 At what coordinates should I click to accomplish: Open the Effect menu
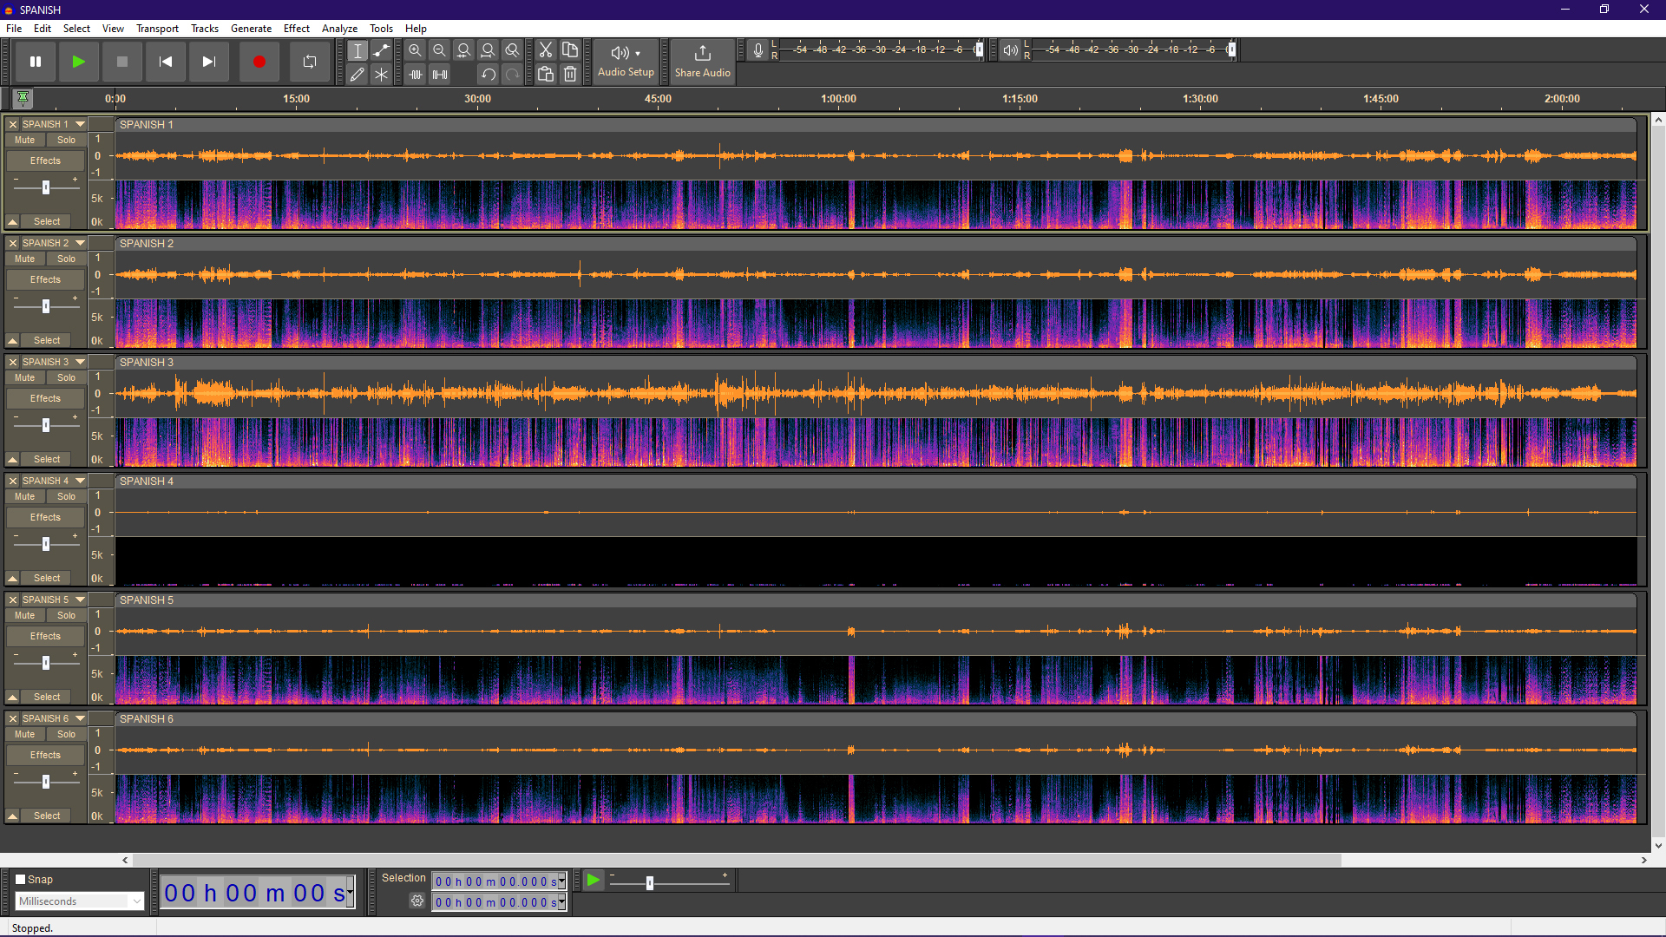tap(296, 29)
